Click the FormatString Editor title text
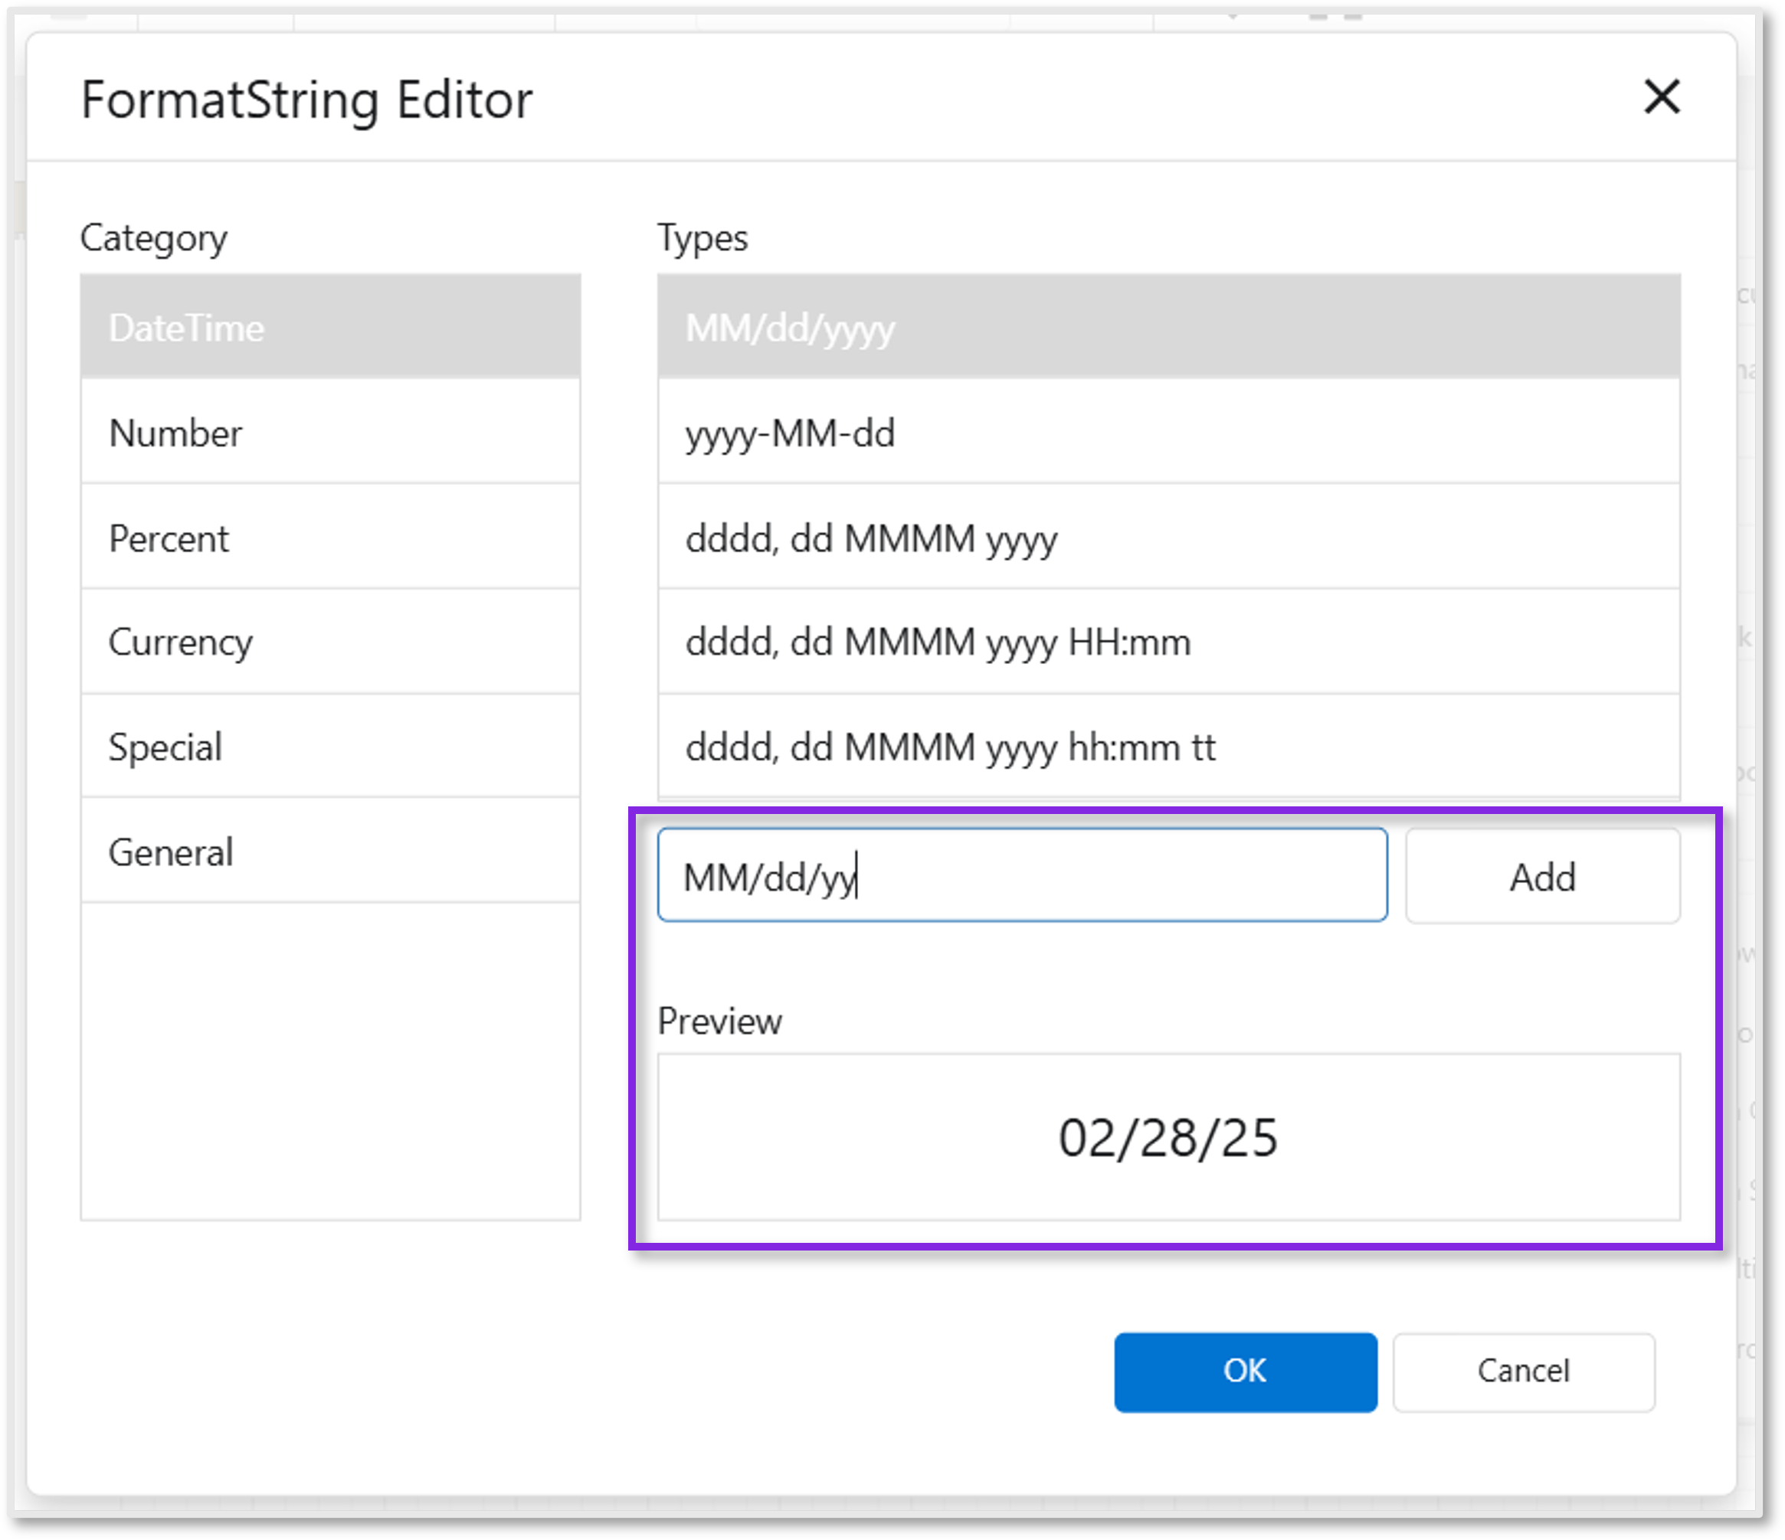This screenshot has height=1540, width=1785. tap(306, 100)
